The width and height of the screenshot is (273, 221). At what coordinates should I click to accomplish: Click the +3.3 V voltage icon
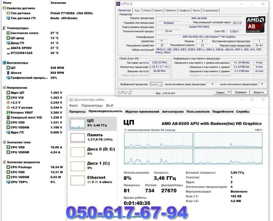tap(8, 103)
